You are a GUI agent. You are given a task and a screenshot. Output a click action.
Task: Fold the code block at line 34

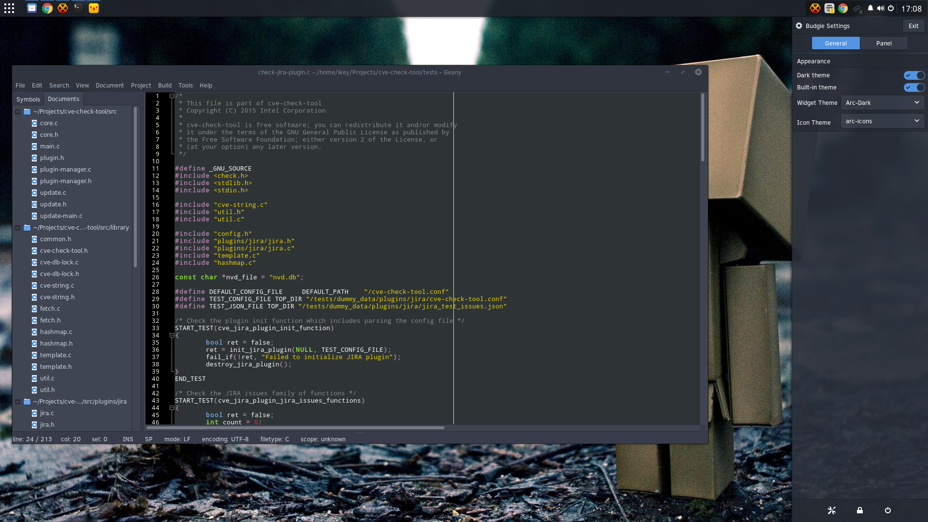click(x=172, y=335)
